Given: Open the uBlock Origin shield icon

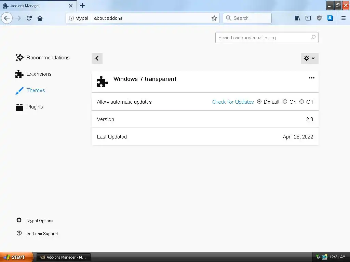Looking at the screenshot, I should (x=319, y=18).
